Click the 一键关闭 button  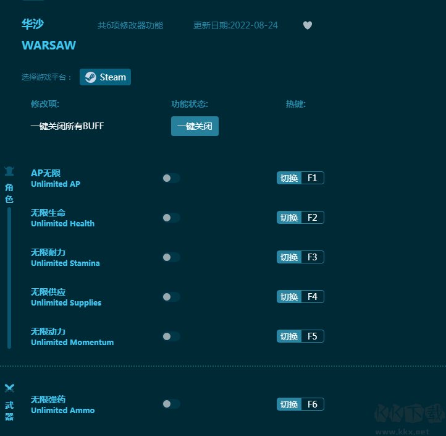point(195,126)
